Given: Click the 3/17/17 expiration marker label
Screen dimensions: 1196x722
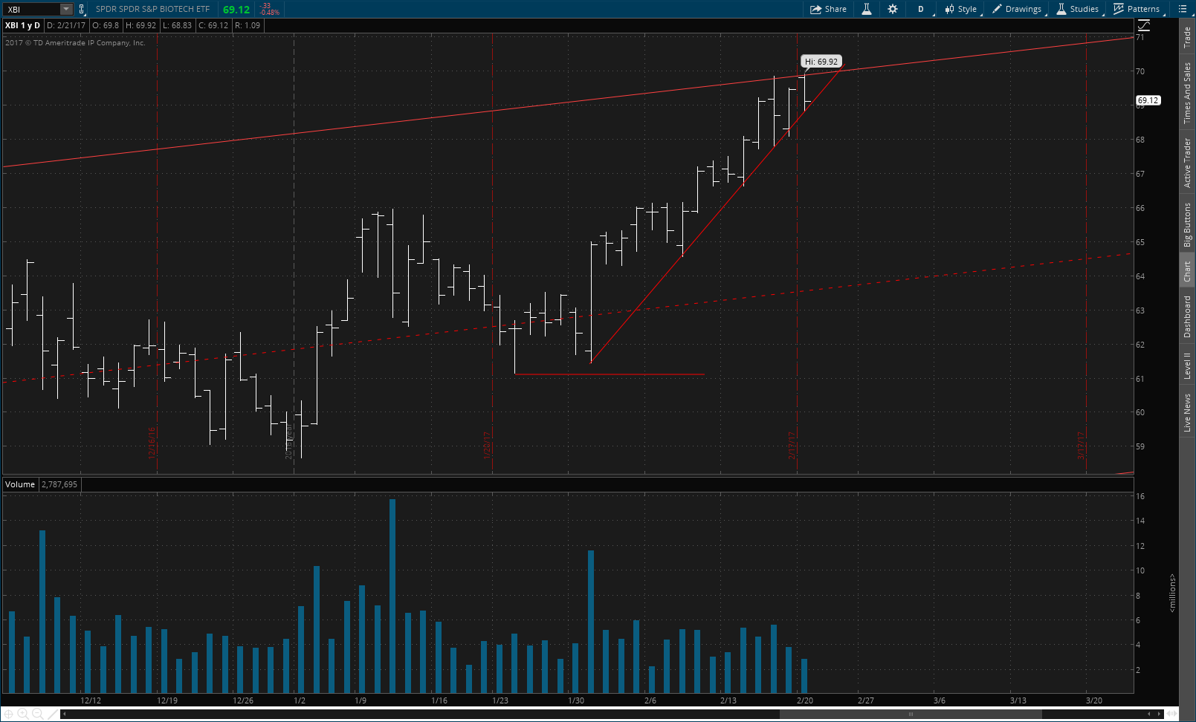Looking at the screenshot, I should (1081, 446).
